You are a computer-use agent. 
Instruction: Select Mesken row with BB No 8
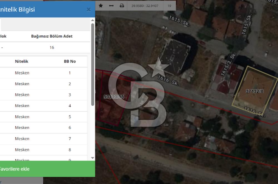tap(44, 150)
